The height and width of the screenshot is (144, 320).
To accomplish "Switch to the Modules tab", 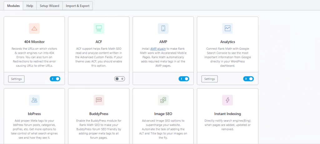I will (13, 6).
